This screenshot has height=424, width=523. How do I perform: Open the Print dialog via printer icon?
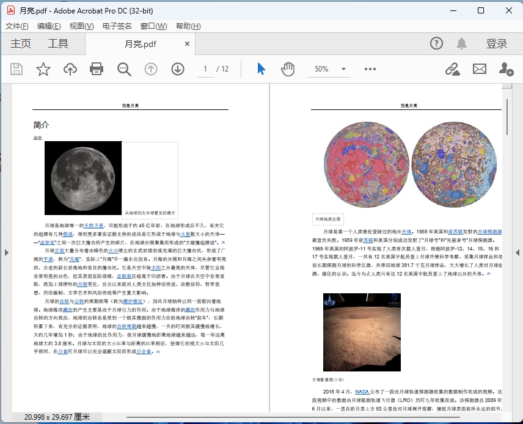coord(96,68)
